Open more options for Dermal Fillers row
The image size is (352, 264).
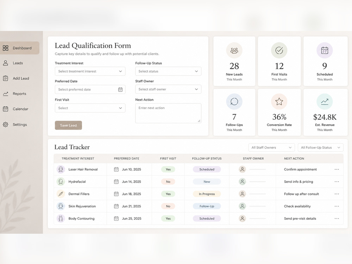click(337, 194)
